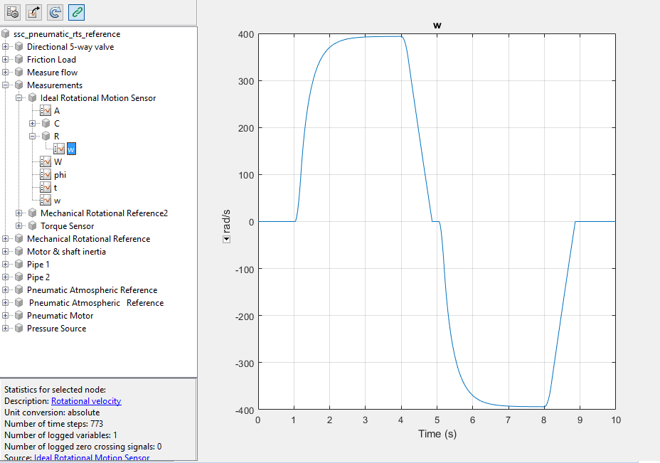Click the 'Statistics for selected node:' heading
This screenshot has height=463, width=660.
[55, 390]
